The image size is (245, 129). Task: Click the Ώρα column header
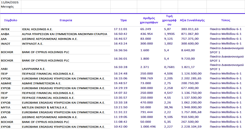pos(123,20)
